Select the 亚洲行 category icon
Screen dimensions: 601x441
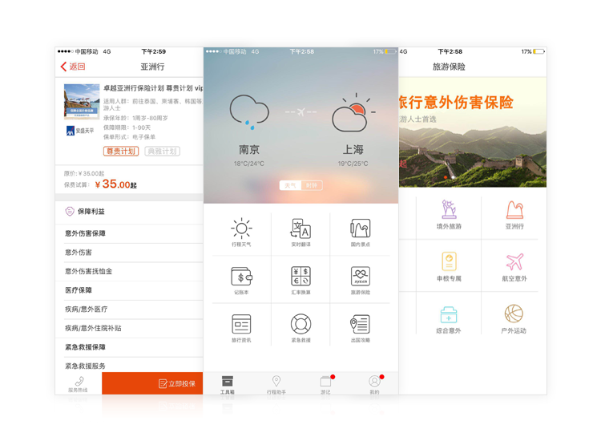[514, 210]
